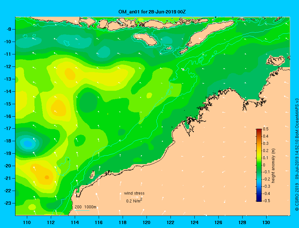Click latitude label -23 on y-axis
Viewport: 299px width, 228px height.
pos(8,203)
